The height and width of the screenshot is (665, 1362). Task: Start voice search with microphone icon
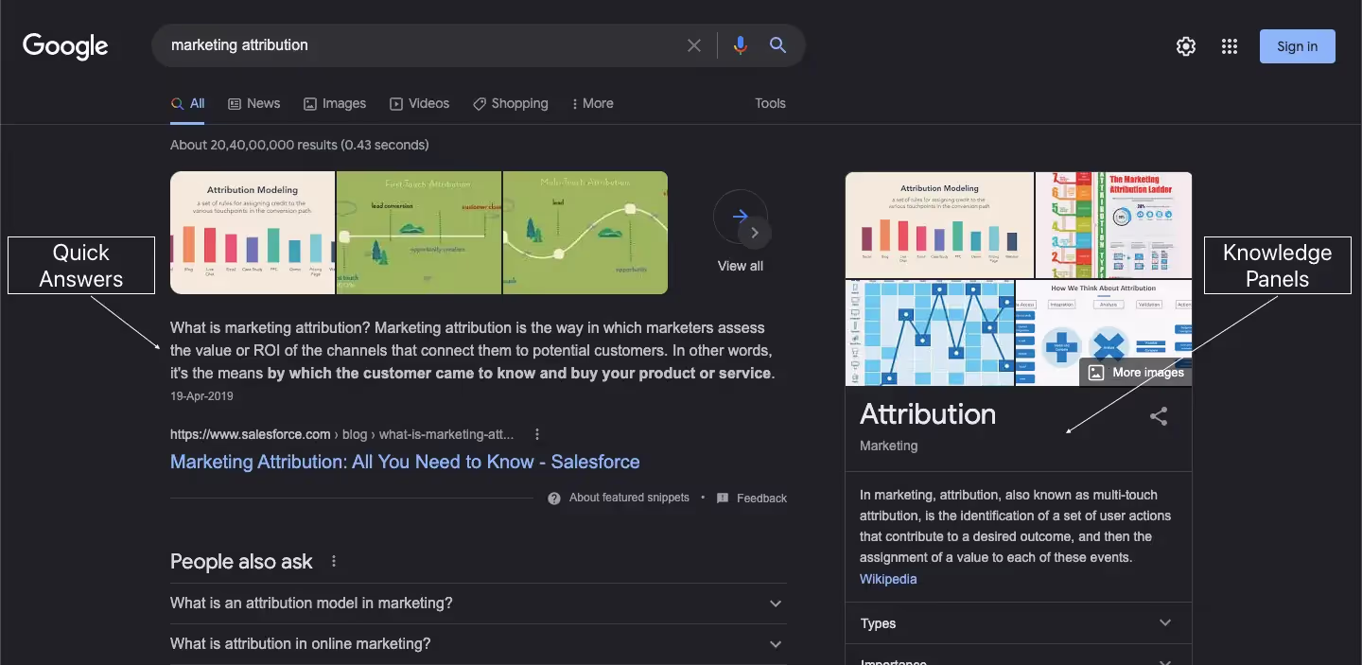741,45
